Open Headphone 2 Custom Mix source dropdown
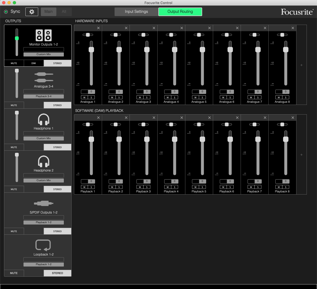Viewport: 317px width, 289px height. tap(44, 180)
